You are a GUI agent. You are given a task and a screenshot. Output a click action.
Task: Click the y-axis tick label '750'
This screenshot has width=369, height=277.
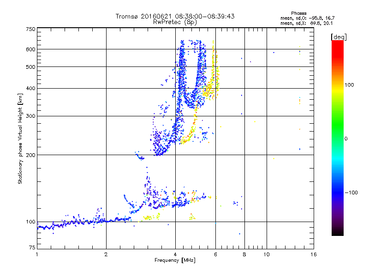click(31, 29)
